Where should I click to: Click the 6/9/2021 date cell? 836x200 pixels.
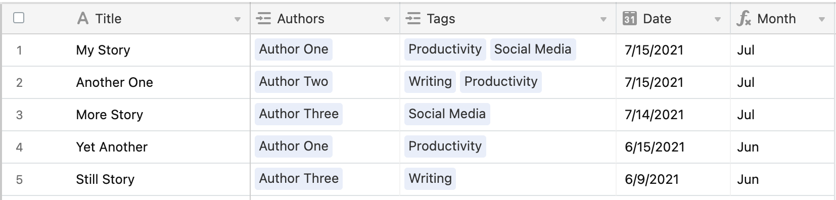pyautogui.click(x=673, y=179)
